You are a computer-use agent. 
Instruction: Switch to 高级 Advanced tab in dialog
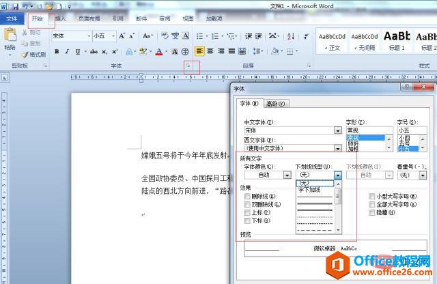pos(276,104)
